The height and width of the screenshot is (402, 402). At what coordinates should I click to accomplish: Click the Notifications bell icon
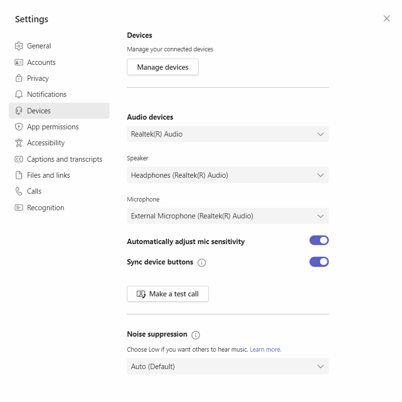pyautogui.click(x=19, y=94)
